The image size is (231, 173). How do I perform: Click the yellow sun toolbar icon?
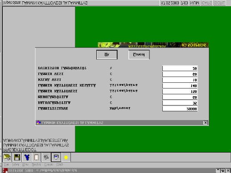click(x=66, y=157)
